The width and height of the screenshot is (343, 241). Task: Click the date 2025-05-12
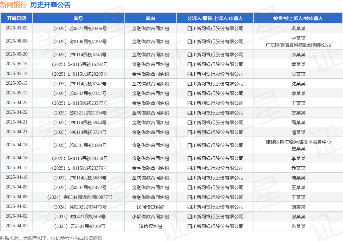(x=16, y=93)
